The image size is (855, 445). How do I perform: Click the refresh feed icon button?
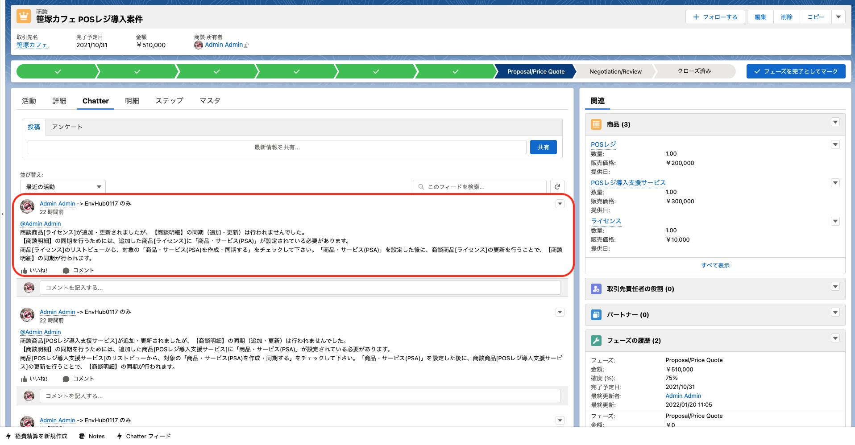point(557,187)
